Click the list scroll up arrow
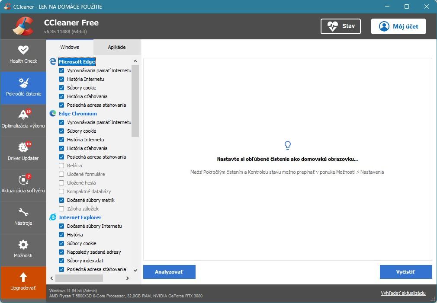437x303 pixels. tap(135, 61)
